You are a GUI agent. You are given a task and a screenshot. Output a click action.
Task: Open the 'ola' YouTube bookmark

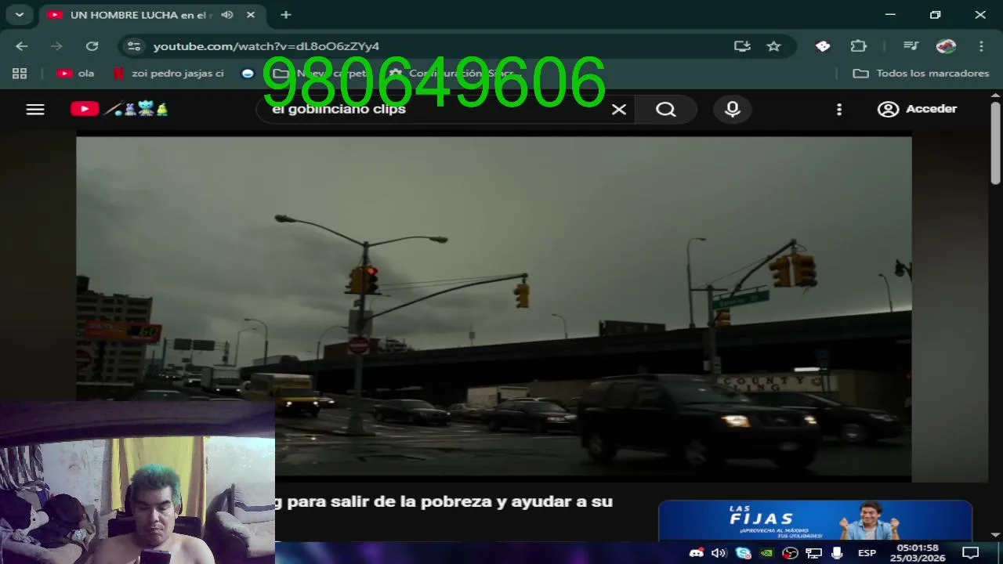[75, 73]
